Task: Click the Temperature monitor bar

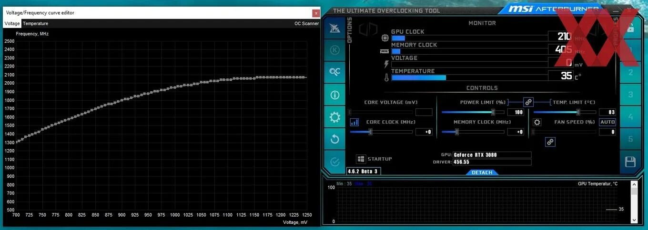Action: click(469, 77)
